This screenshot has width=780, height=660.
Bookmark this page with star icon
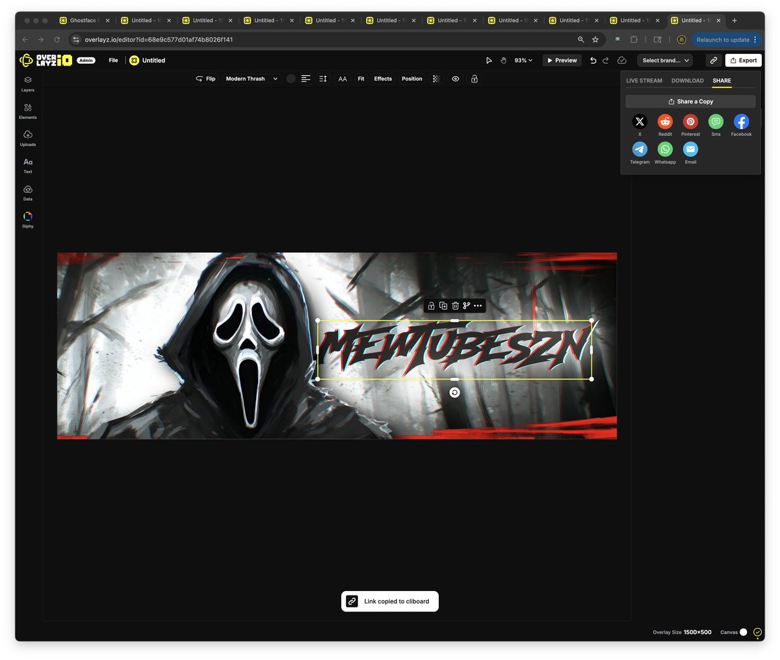click(x=595, y=40)
